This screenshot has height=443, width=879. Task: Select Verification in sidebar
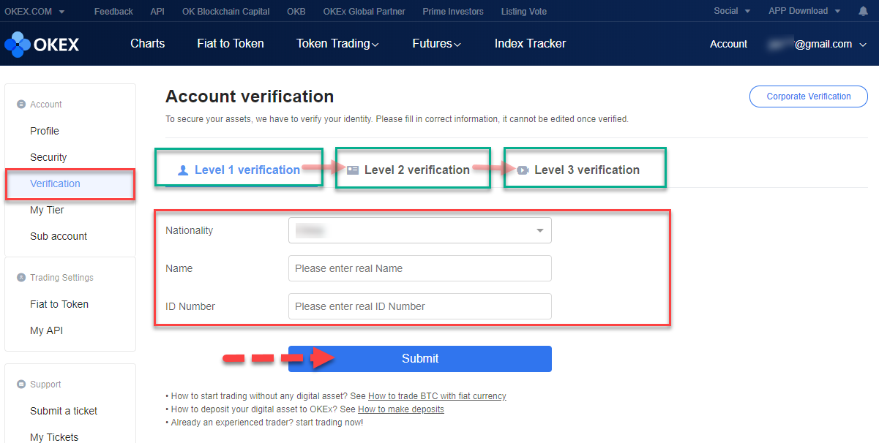[x=70, y=183]
